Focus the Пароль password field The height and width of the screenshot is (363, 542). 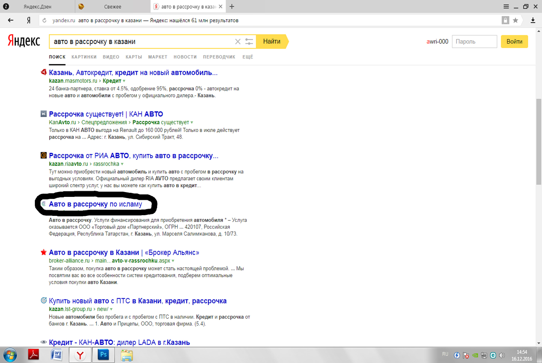(x=474, y=42)
